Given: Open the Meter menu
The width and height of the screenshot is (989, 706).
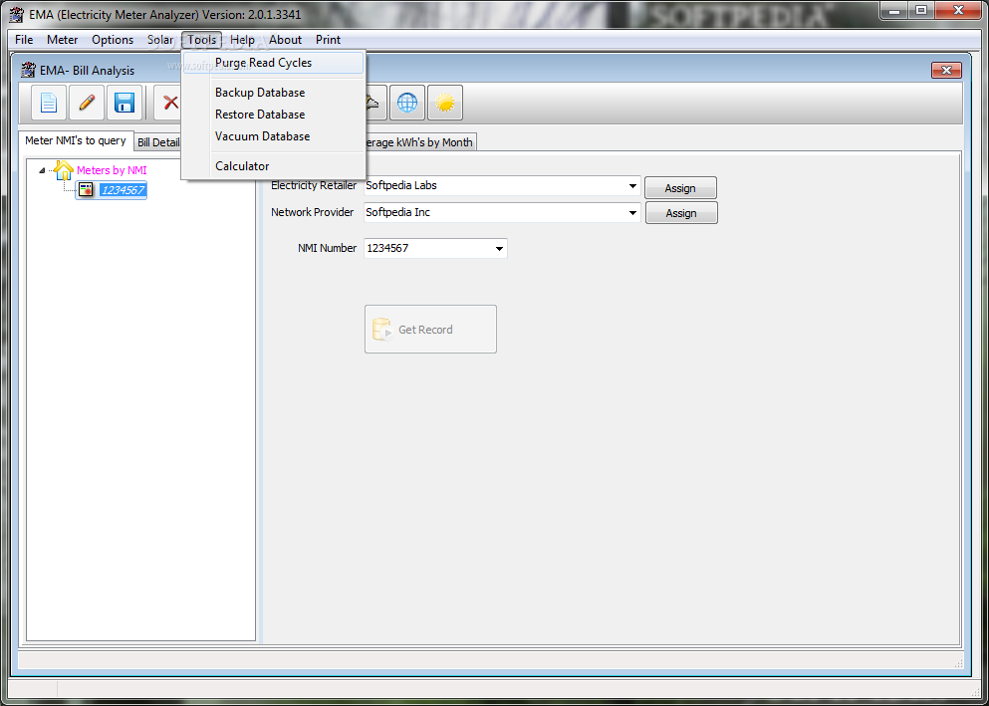Looking at the screenshot, I should click(63, 40).
